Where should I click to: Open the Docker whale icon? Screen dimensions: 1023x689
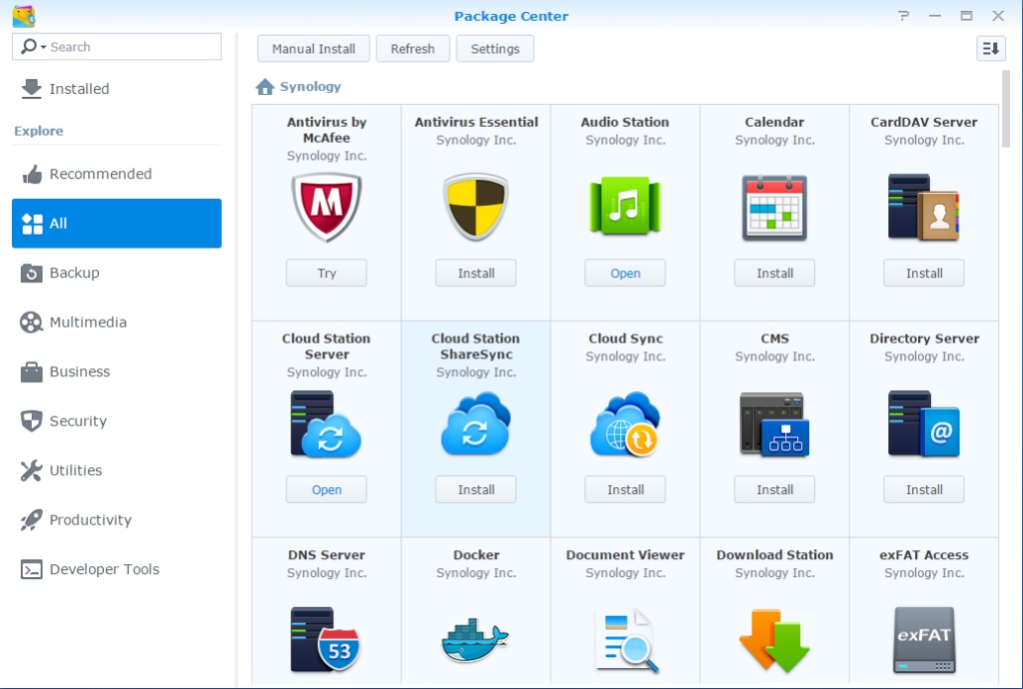coord(476,640)
